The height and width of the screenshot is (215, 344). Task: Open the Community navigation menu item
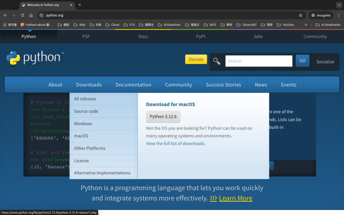(x=179, y=85)
